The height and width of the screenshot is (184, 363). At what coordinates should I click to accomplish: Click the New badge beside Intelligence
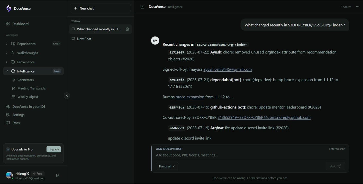tap(57, 71)
